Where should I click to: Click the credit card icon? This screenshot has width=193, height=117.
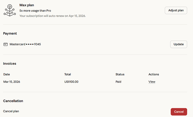[6, 44]
